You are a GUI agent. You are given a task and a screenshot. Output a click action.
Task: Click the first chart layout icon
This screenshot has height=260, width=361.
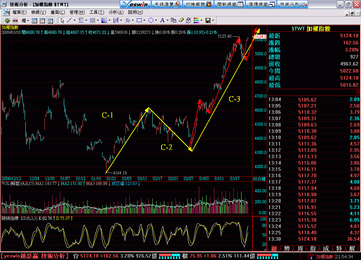pos(34,21)
